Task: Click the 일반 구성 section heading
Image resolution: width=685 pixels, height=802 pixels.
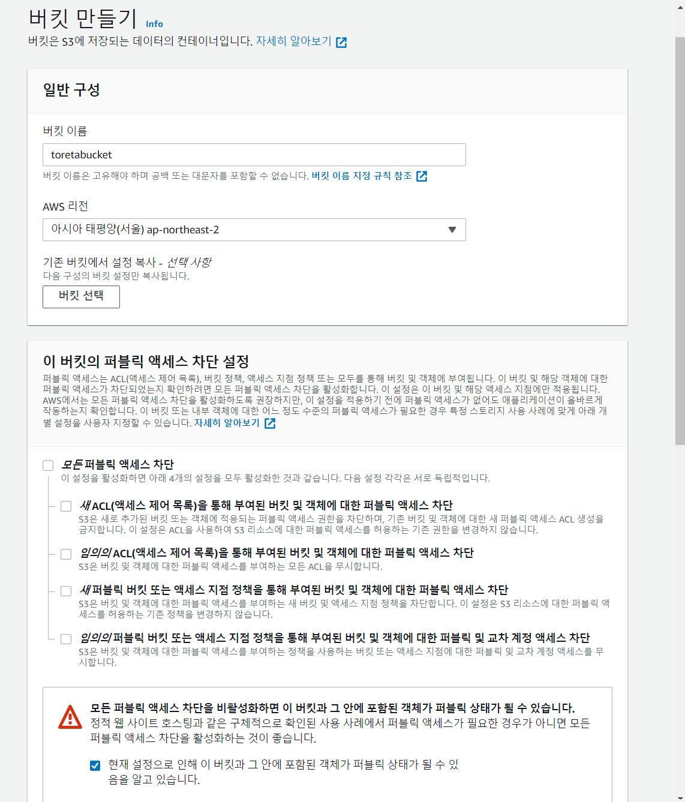Action: [71, 90]
